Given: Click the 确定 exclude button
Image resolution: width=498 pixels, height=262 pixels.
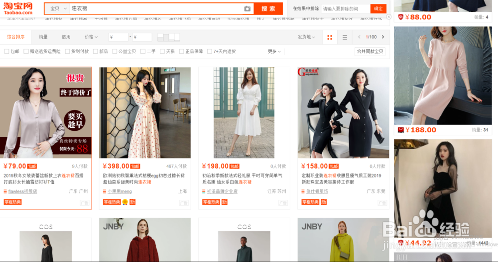Looking at the screenshot, I should 378,8.
